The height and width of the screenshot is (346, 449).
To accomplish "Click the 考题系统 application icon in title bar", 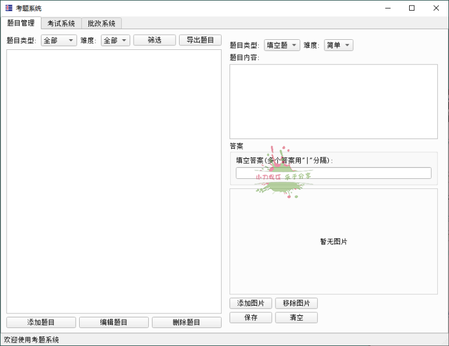I will tap(8, 8).
